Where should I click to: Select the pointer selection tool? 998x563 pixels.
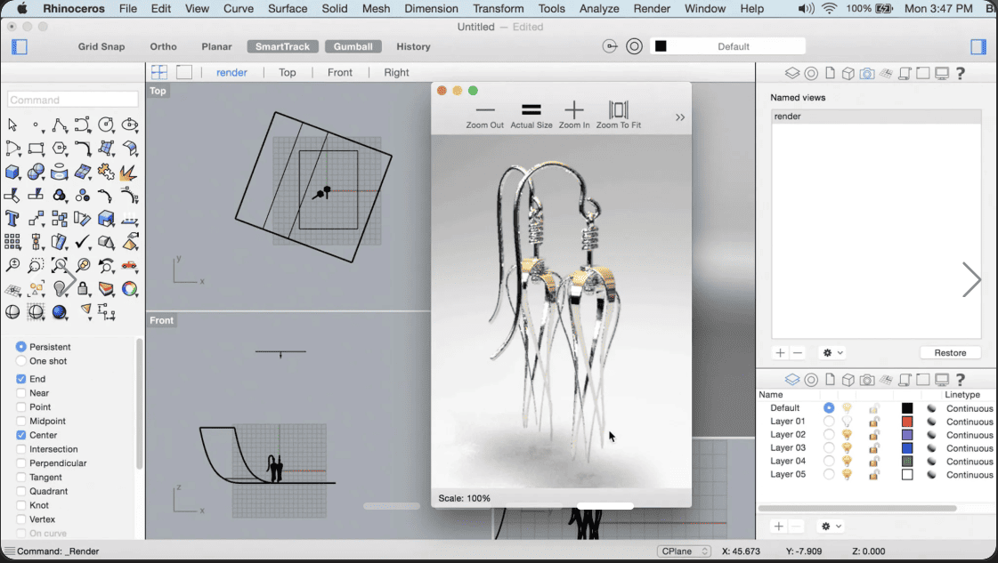coord(12,125)
